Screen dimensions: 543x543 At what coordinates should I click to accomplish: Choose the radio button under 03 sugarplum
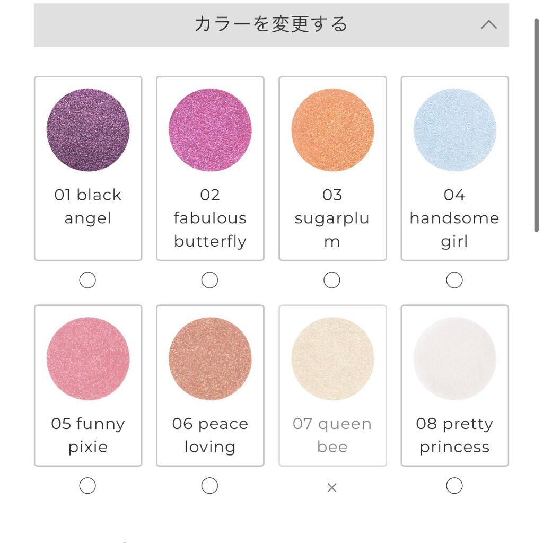332,279
